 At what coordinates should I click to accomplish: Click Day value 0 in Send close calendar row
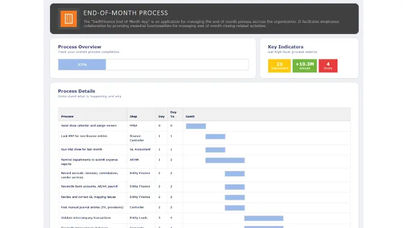159,126
